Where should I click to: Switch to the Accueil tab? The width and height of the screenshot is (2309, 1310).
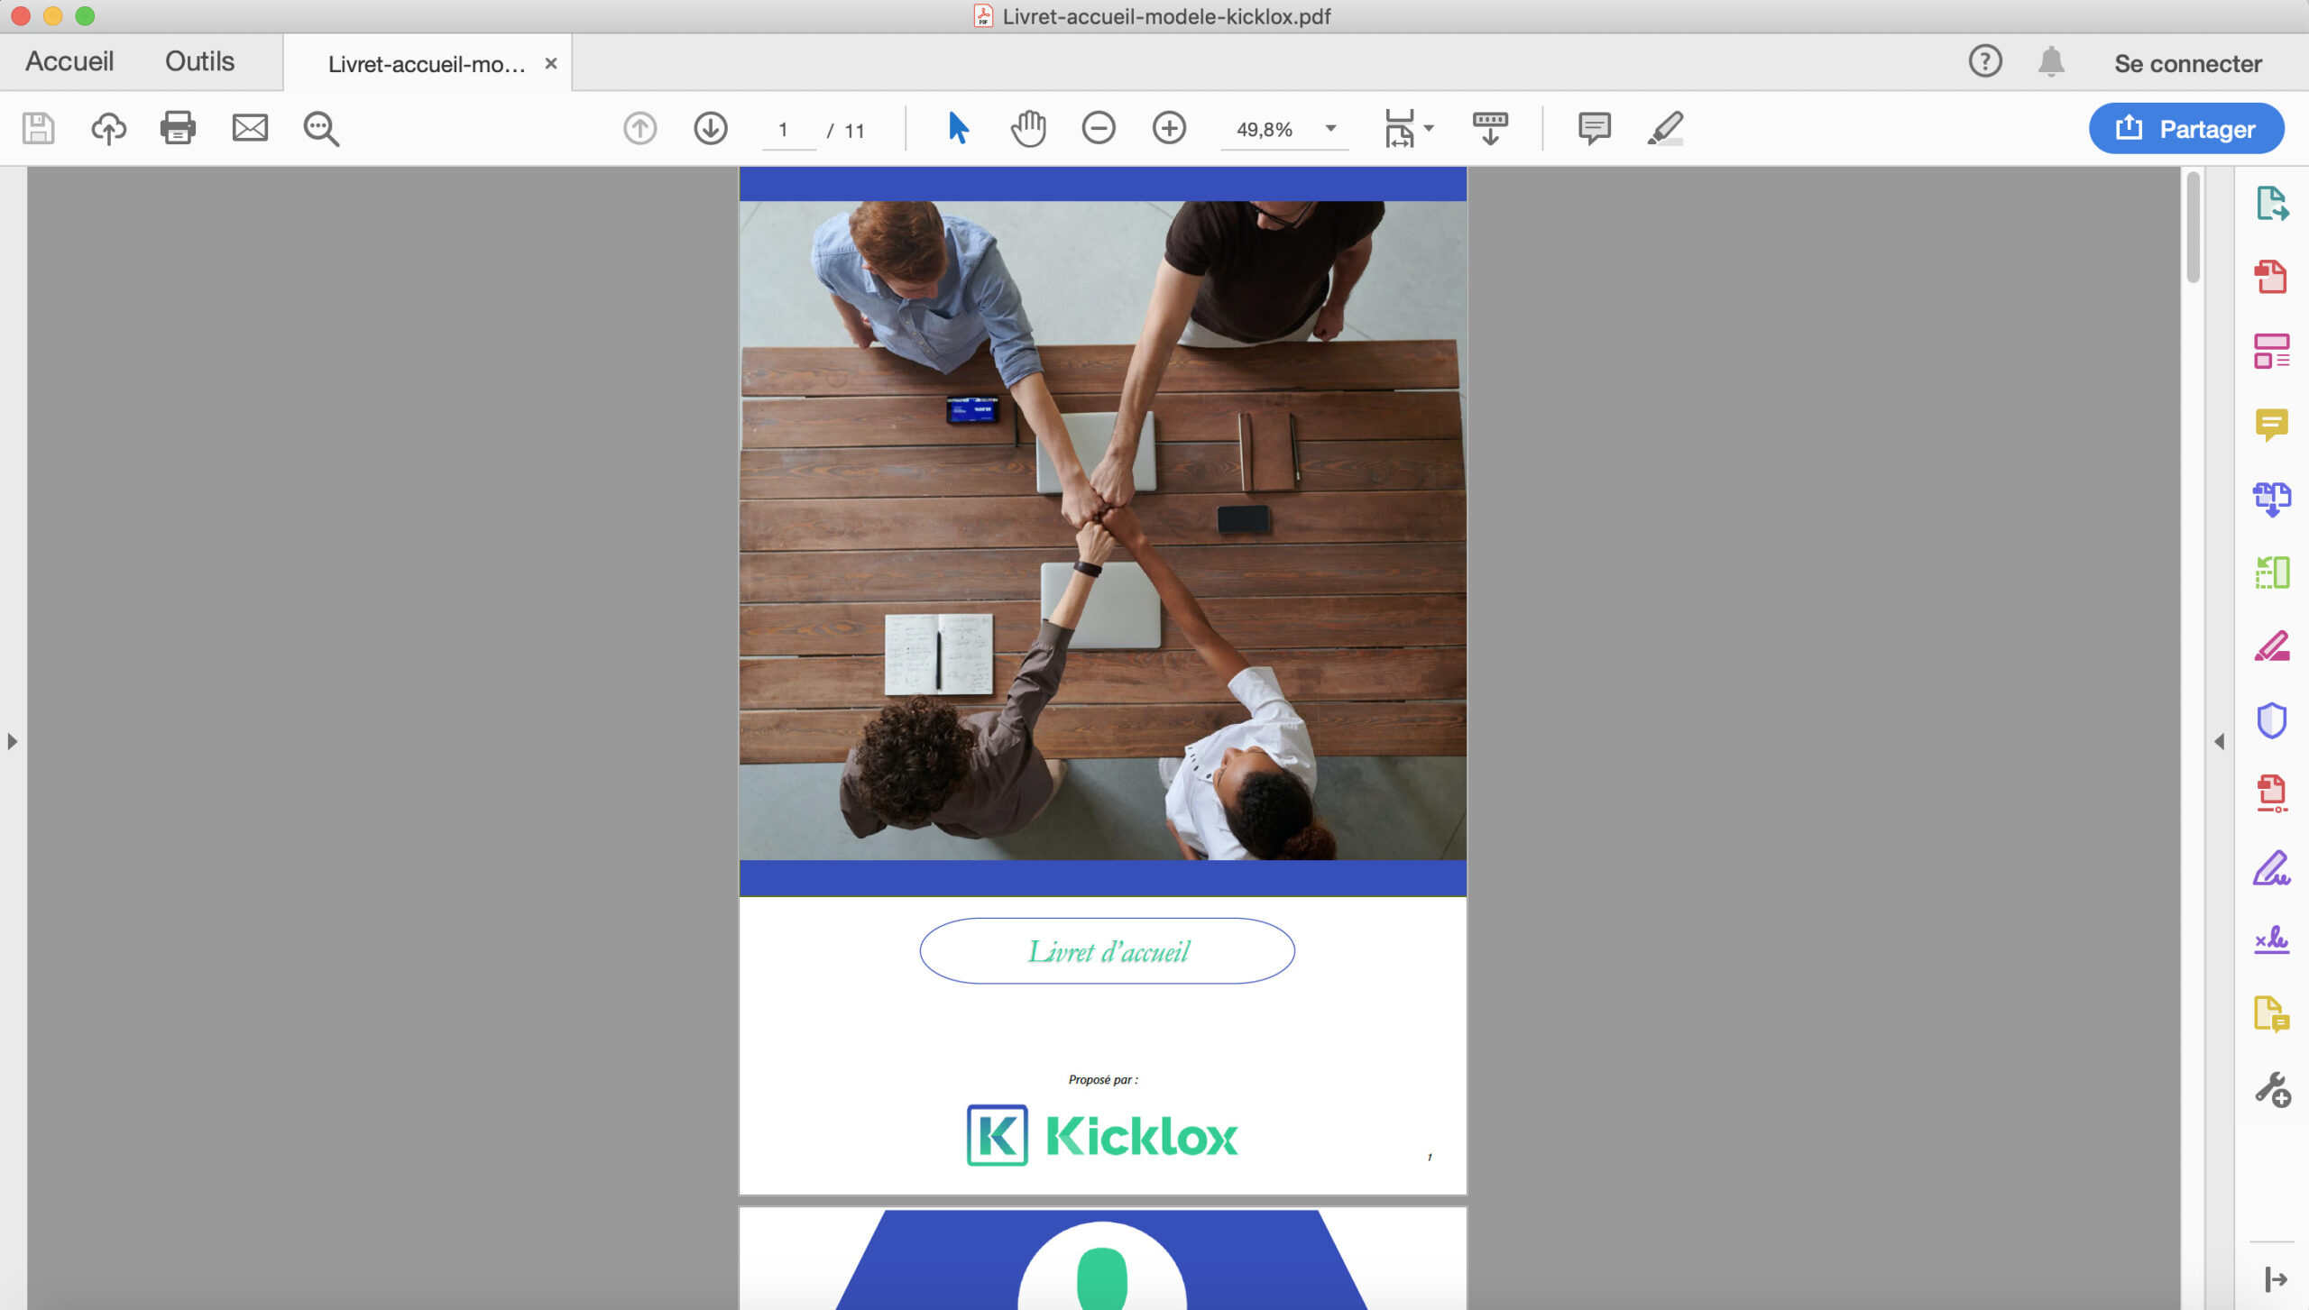(x=69, y=61)
